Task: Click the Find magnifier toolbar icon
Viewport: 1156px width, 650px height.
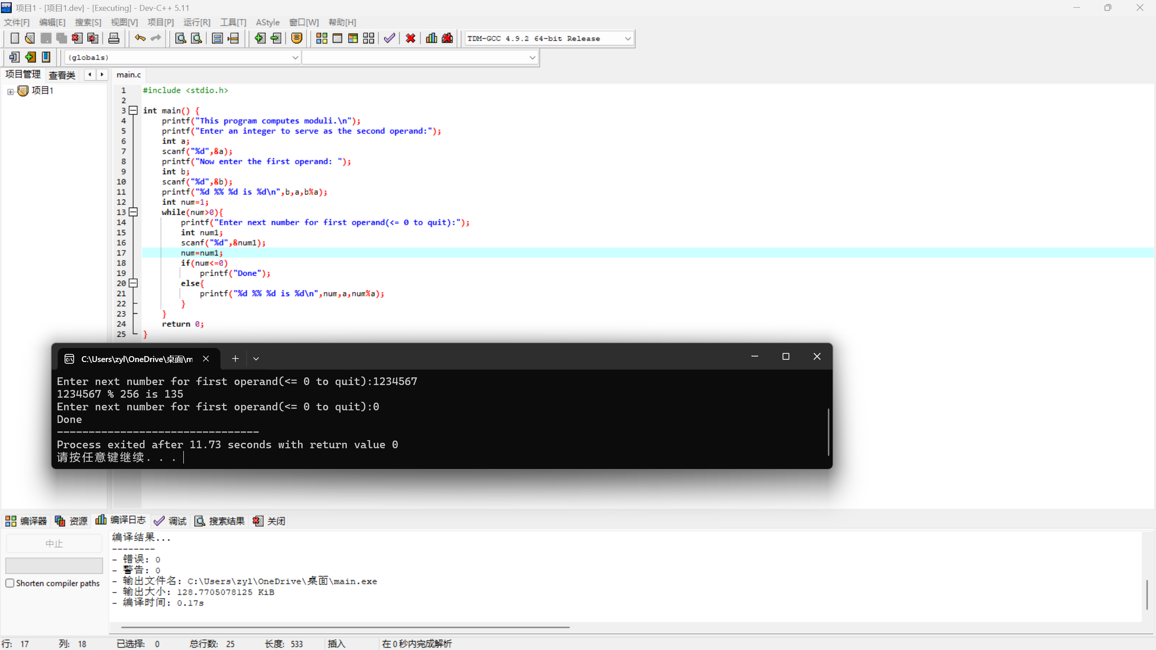Action: (x=181, y=38)
